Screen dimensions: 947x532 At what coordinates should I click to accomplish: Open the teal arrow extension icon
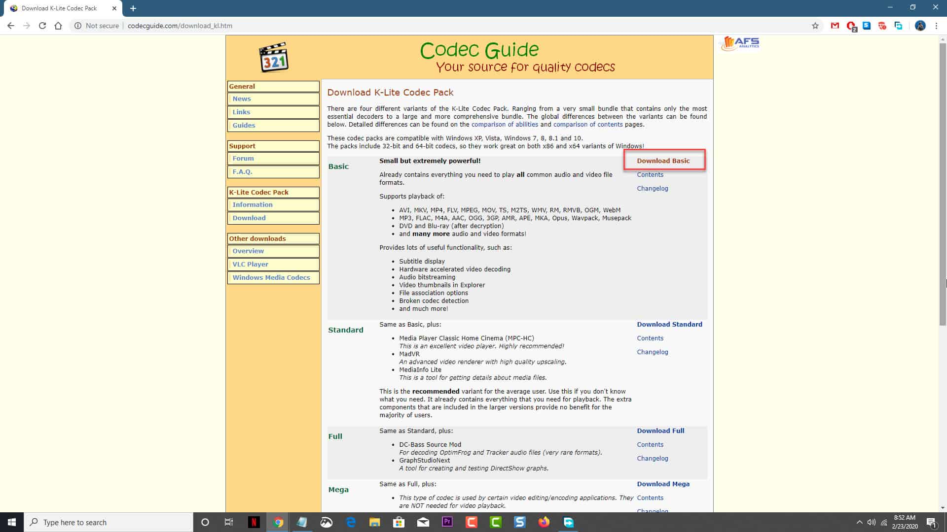click(898, 26)
